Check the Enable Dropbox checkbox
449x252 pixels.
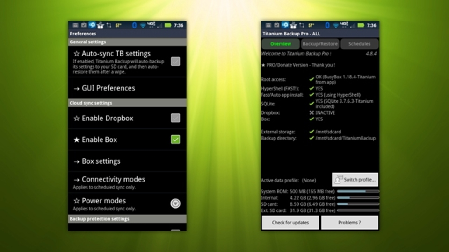[x=175, y=118]
